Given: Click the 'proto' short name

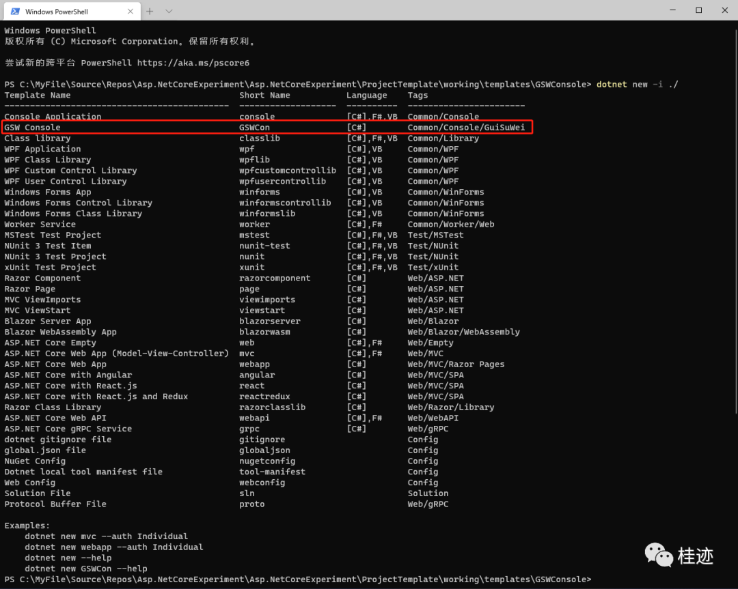Looking at the screenshot, I should click(x=251, y=504).
